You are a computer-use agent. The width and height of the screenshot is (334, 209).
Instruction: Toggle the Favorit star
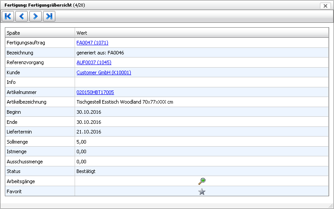[x=202, y=191]
